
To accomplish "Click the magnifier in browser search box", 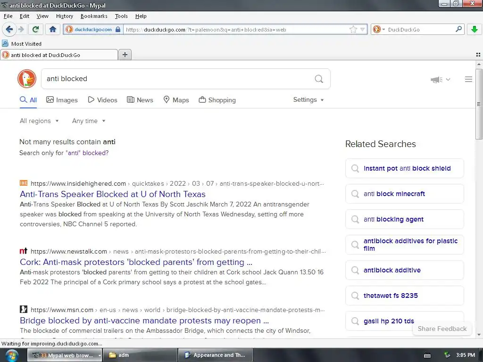I will pyautogui.click(x=458, y=29).
